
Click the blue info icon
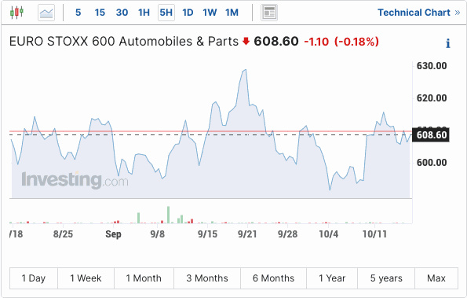[447, 43]
